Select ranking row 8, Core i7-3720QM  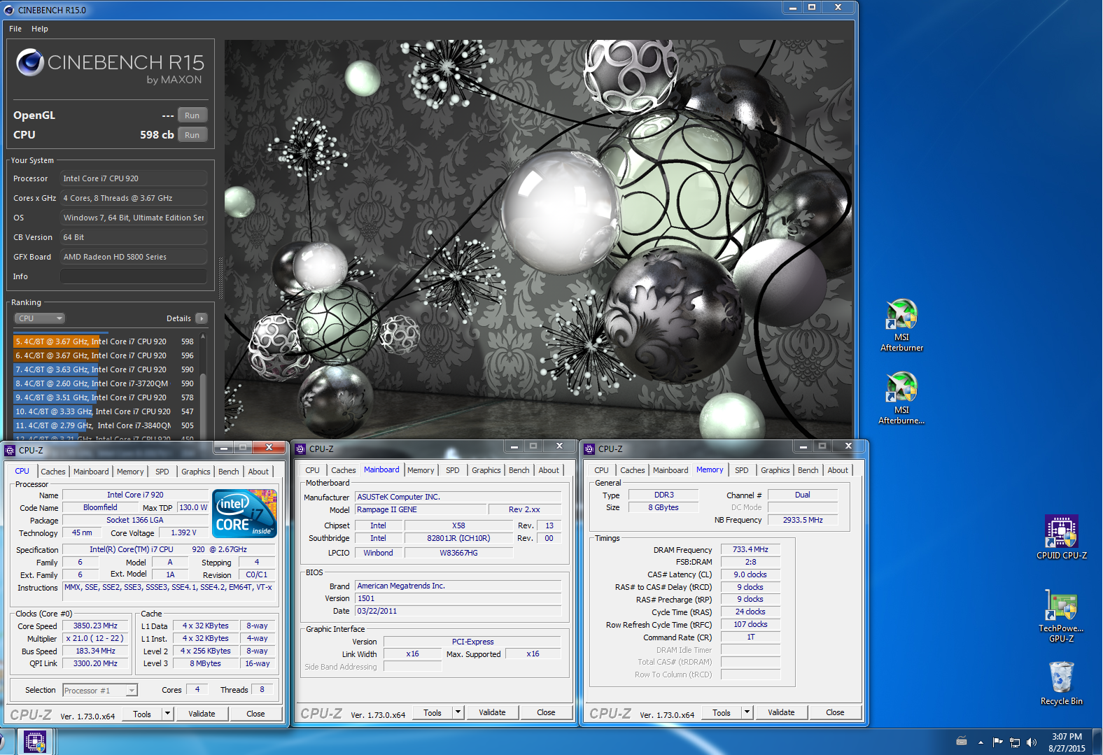[x=105, y=383]
